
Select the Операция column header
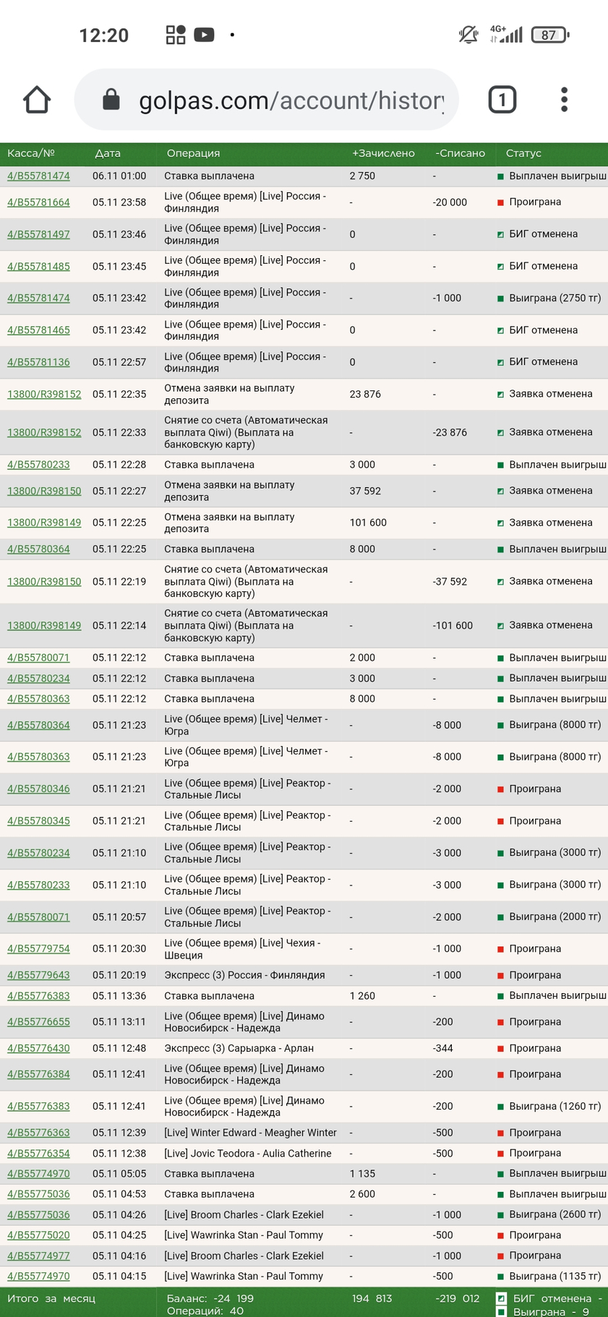(193, 153)
